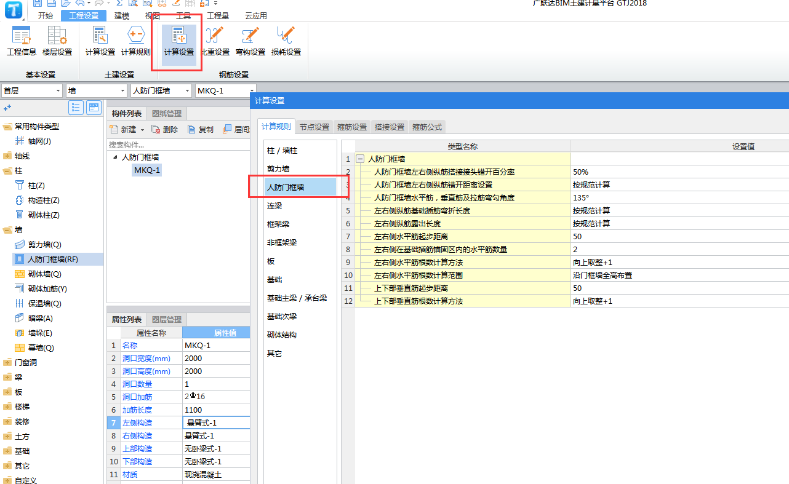Viewport: 789px width, 484px height.
Task: Switch to the 图层管理 panel tab
Action: (167, 320)
